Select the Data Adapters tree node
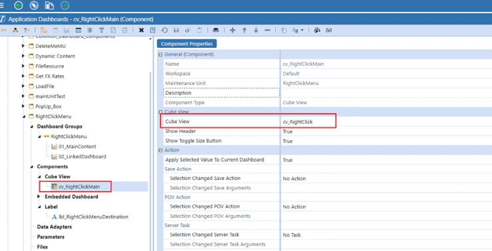The image size is (492, 251). click(x=55, y=226)
